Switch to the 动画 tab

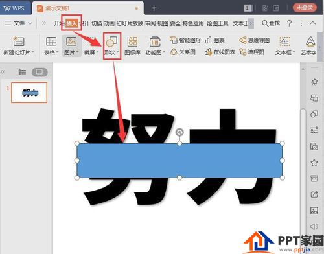110,23
